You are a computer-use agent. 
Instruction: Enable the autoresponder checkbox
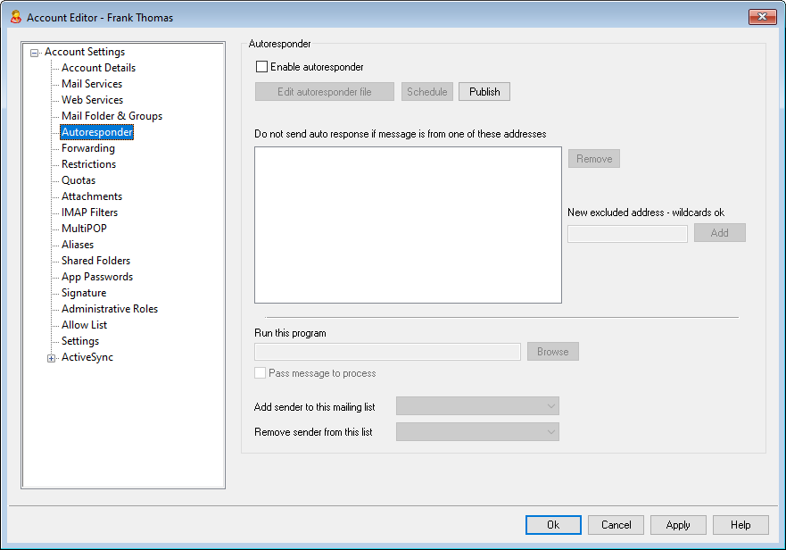tap(261, 67)
